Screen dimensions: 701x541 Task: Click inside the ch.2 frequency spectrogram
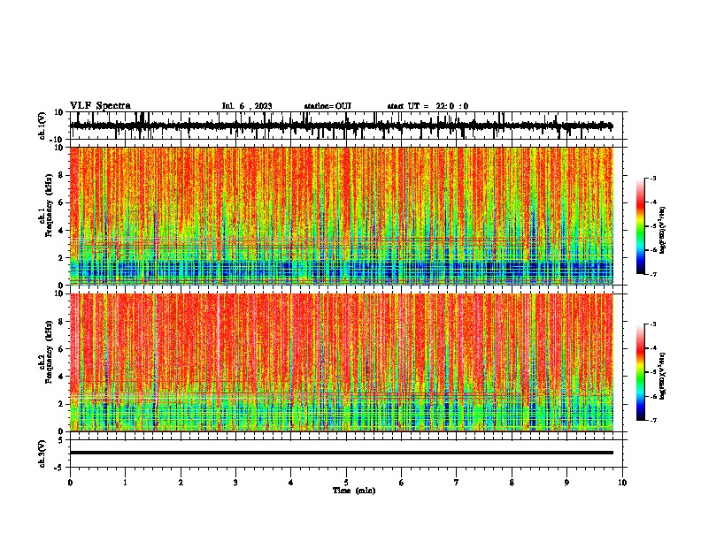342,362
